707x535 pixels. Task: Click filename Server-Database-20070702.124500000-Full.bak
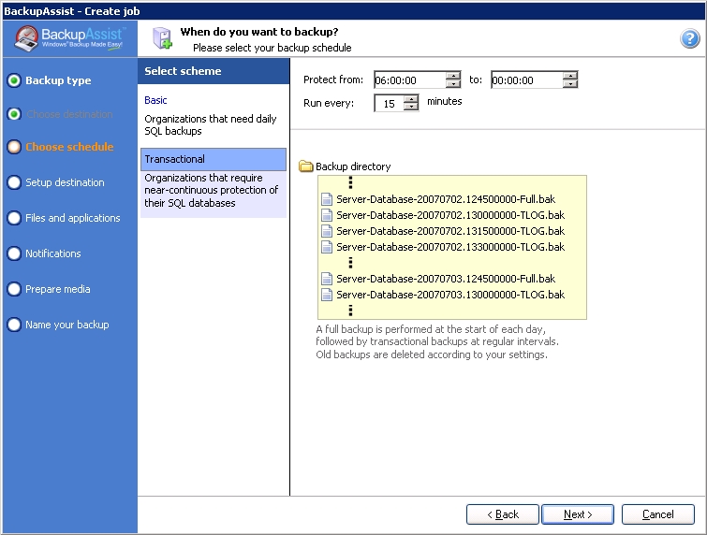446,199
